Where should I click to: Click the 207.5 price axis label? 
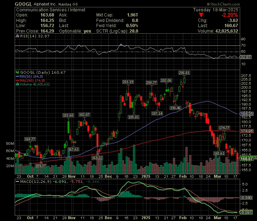pyautogui.click(x=246, y=75)
